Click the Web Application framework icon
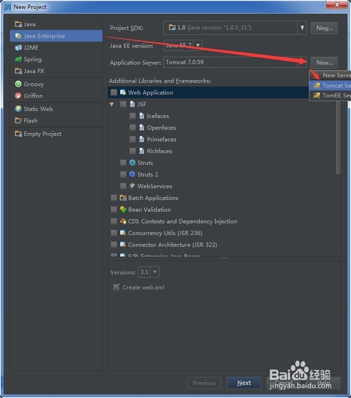351x398 pixels. pos(123,92)
